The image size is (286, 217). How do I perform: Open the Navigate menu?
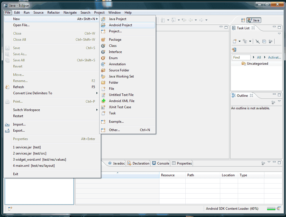(70, 13)
